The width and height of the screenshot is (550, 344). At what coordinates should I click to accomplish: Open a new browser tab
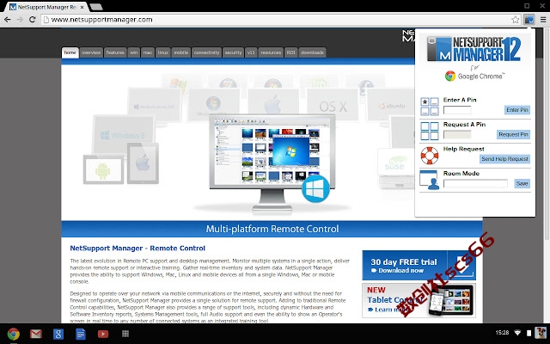(95, 7)
